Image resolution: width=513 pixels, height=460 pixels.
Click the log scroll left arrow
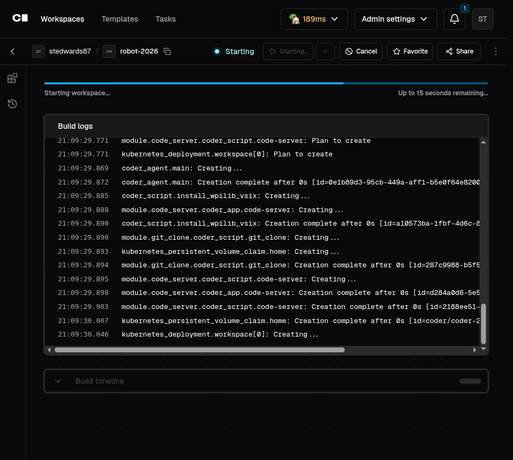click(49, 350)
